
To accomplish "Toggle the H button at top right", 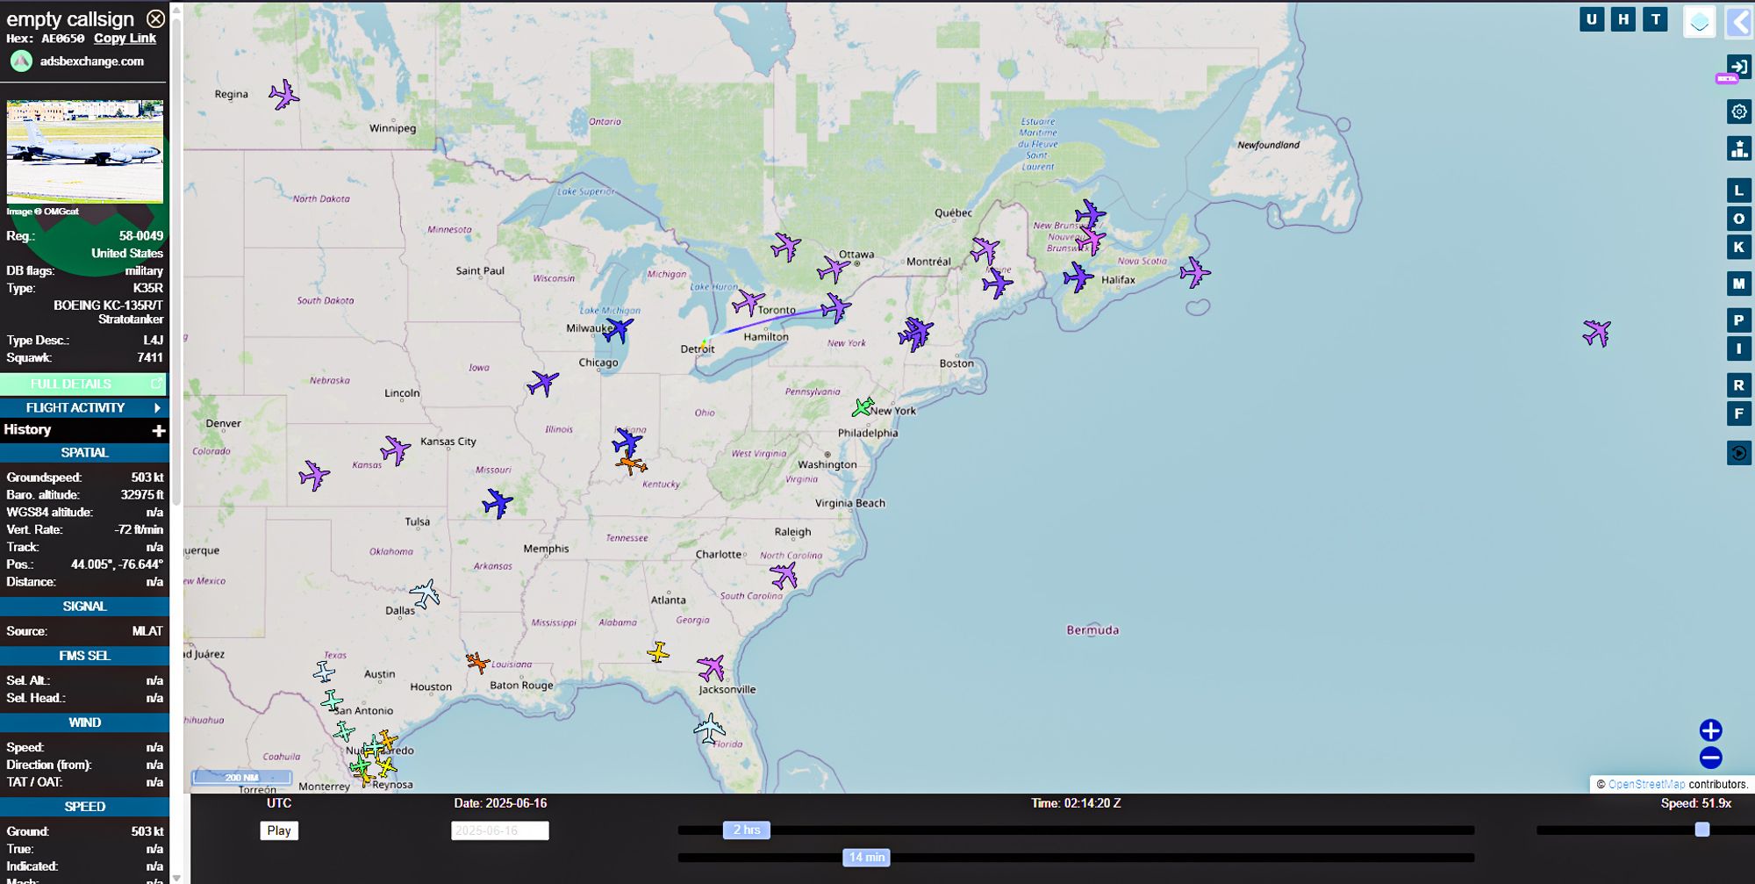I will [1623, 19].
